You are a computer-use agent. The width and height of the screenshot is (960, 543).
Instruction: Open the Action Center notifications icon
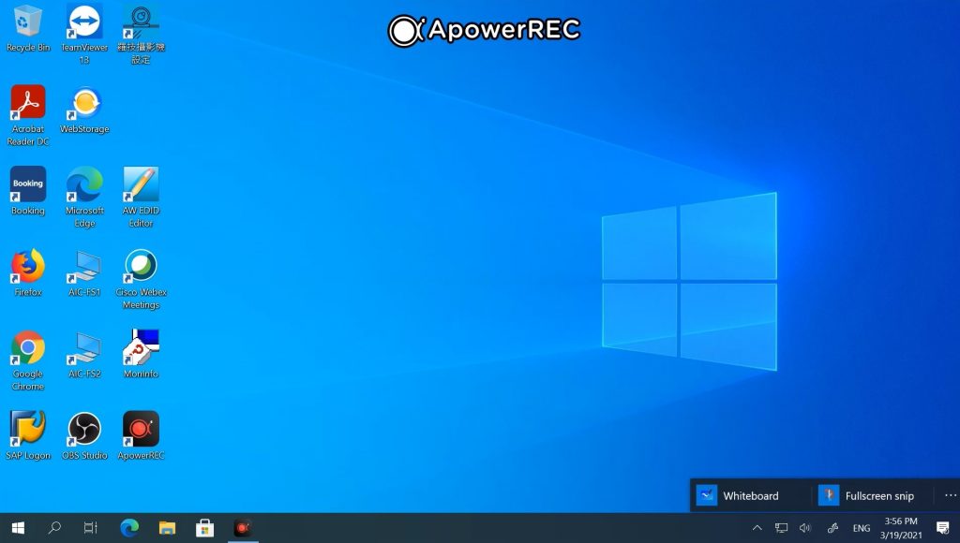(x=943, y=528)
